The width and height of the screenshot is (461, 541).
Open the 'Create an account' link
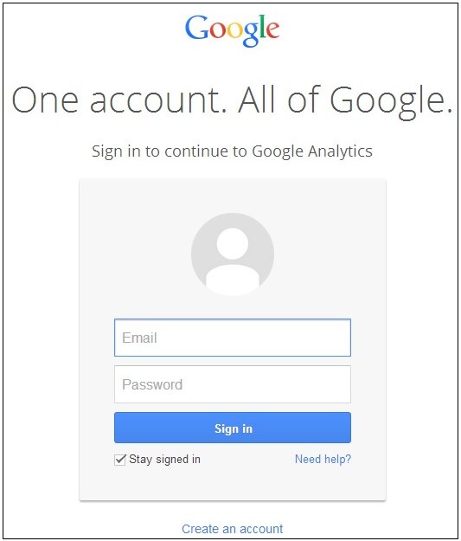[233, 529]
